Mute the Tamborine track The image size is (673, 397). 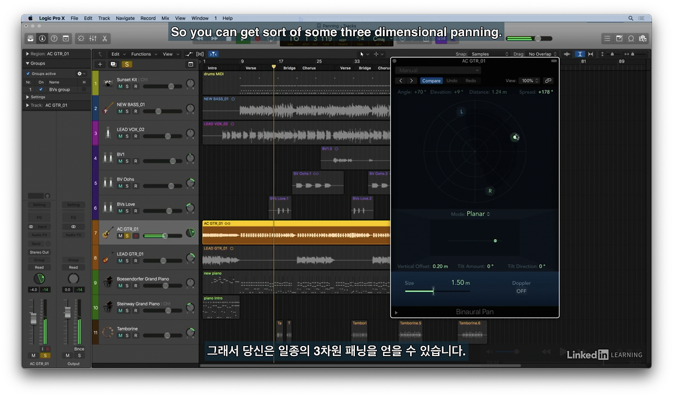point(120,336)
